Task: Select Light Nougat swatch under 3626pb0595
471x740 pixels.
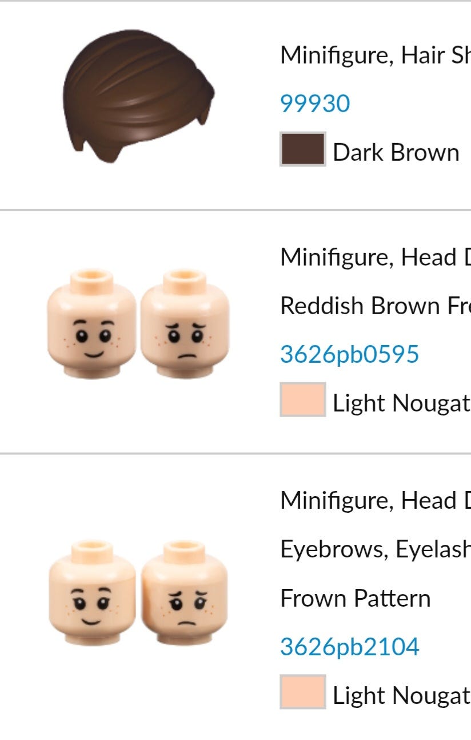Action: (x=302, y=399)
